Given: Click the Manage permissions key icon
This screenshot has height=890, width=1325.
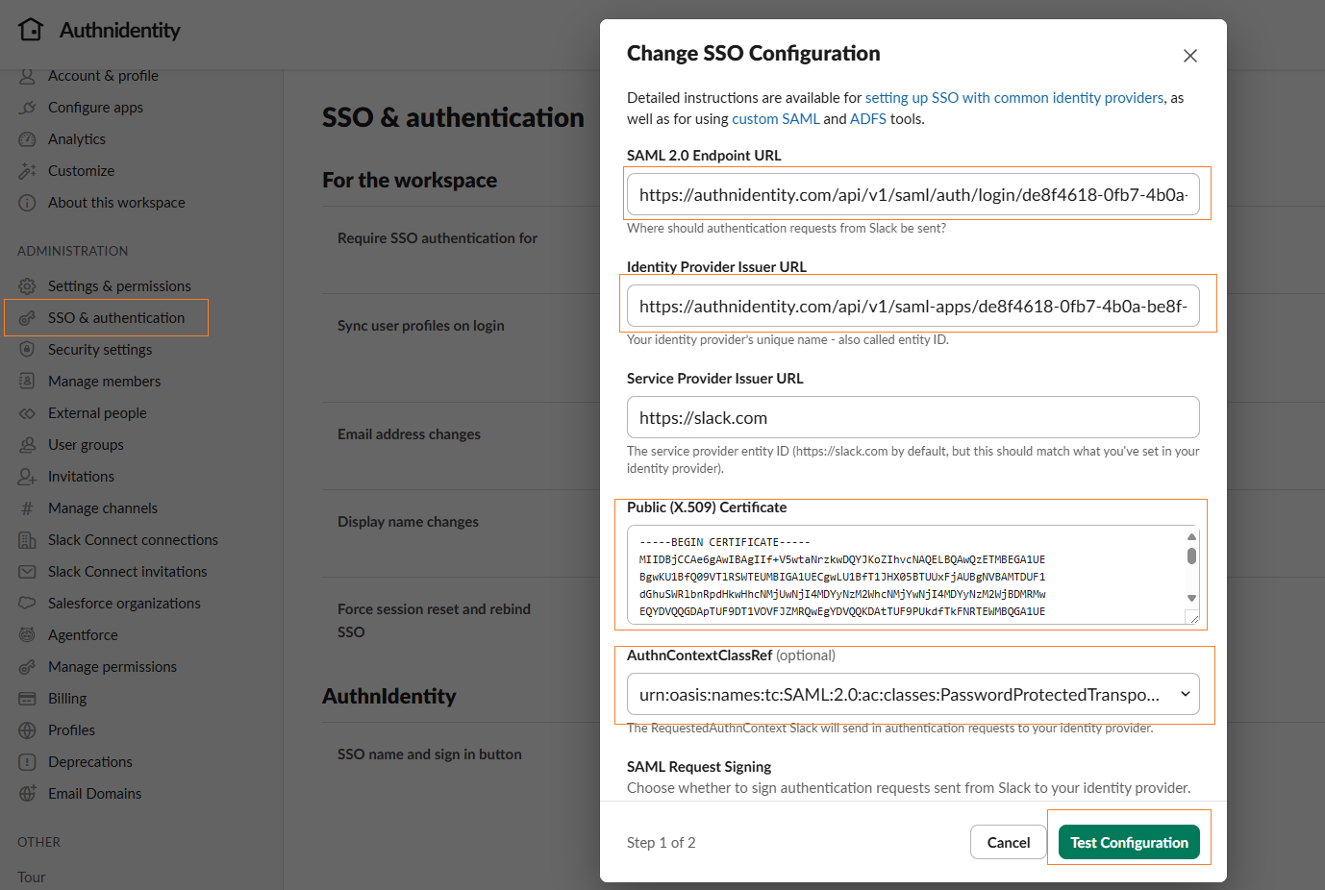Looking at the screenshot, I should (27, 667).
